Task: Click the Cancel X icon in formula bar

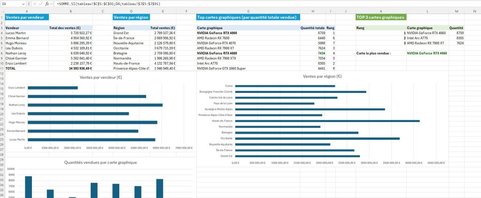Action: 35,4
